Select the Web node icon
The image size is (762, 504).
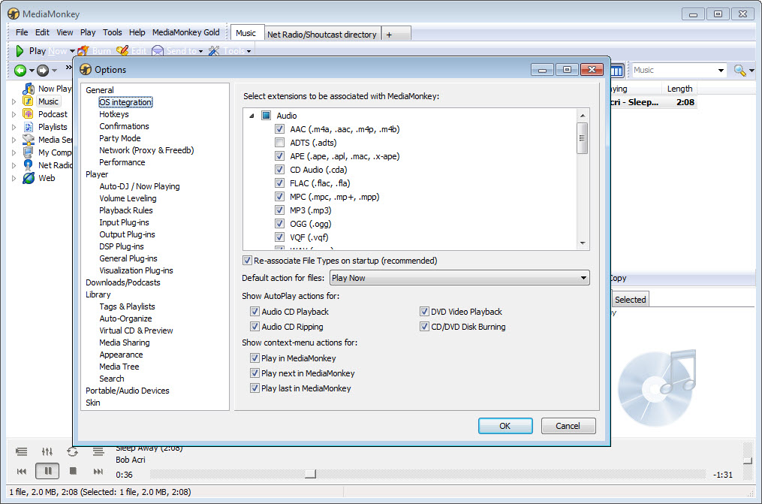pyautogui.click(x=29, y=178)
